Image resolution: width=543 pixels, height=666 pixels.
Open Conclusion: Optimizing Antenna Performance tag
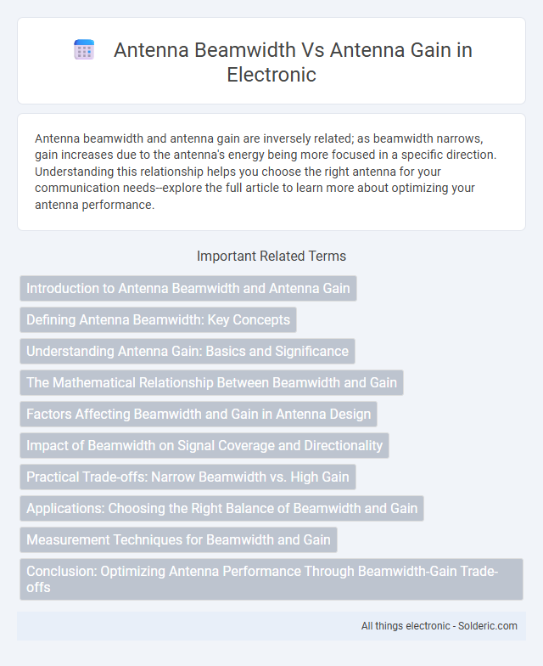271,579
